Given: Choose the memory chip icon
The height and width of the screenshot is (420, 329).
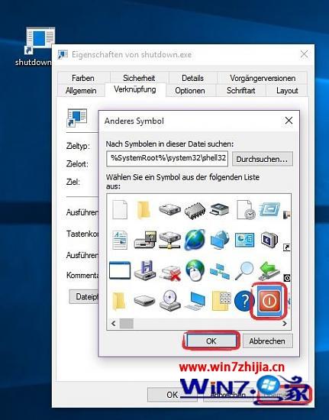Looking at the screenshot, I should click(x=195, y=211).
